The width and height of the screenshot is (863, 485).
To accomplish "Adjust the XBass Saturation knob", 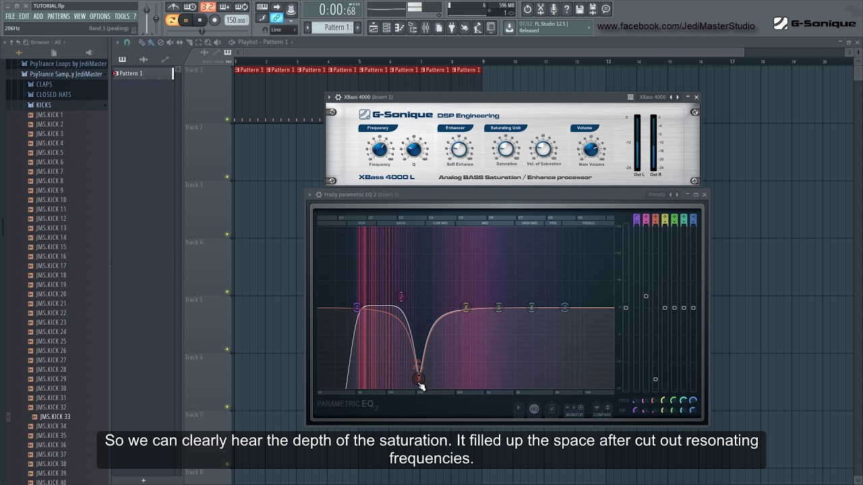I will click(x=506, y=149).
